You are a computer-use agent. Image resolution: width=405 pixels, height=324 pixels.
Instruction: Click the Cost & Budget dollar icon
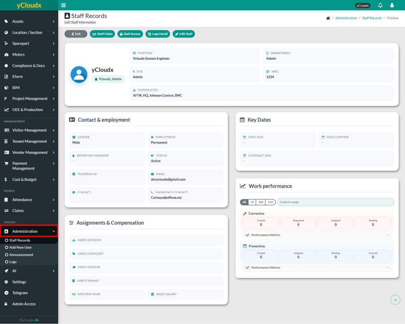point(6,179)
